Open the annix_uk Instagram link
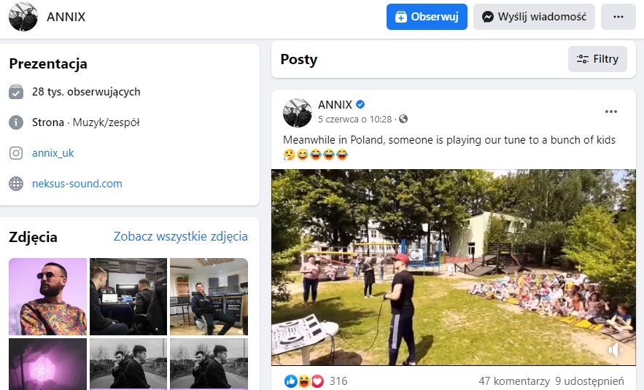The width and height of the screenshot is (644, 390). [53, 153]
